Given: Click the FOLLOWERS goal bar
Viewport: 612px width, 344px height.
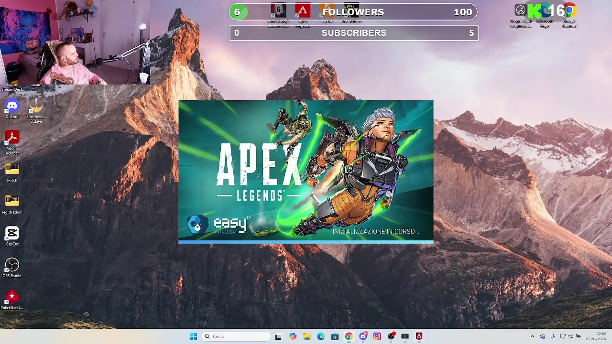Looking at the screenshot, I should coord(353,12).
